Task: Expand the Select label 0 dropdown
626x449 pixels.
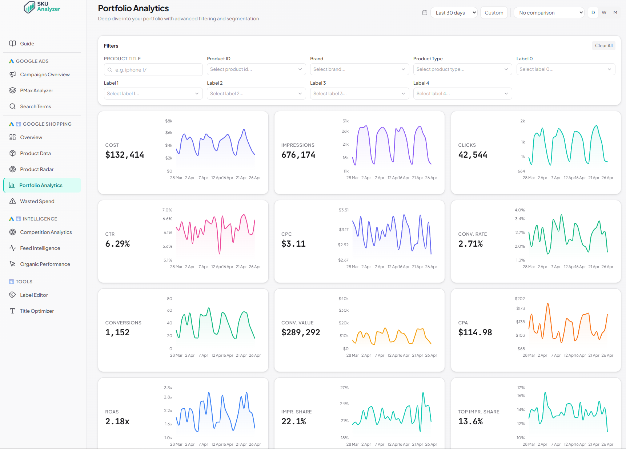Action: tap(566, 69)
